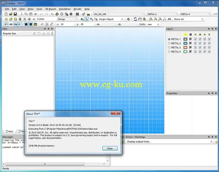Close the About TPA dialog with red X
The height and width of the screenshot is (172, 219).
116,113
